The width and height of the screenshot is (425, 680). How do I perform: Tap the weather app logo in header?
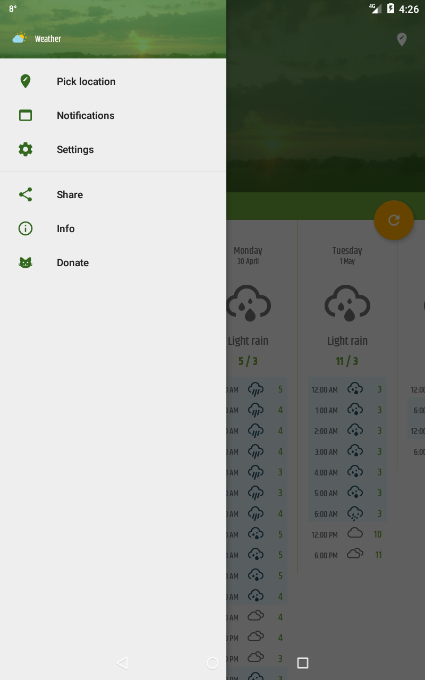coord(20,38)
